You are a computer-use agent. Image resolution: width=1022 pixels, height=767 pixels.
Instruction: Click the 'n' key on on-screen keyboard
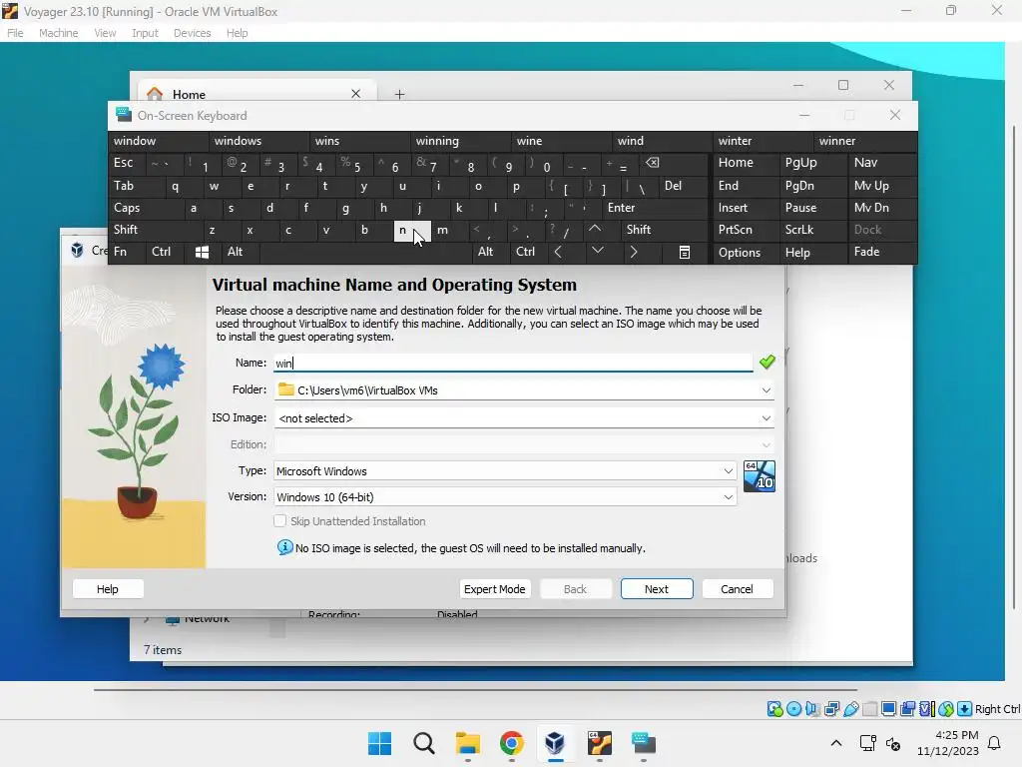pyautogui.click(x=412, y=231)
